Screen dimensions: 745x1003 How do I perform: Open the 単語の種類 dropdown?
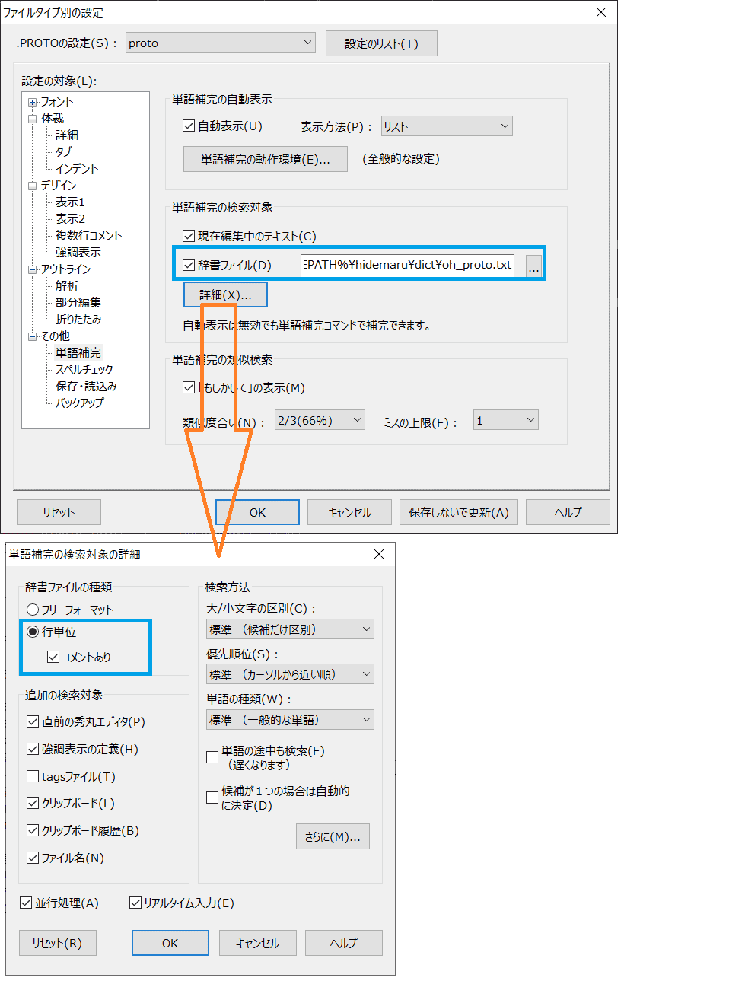pos(290,720)
